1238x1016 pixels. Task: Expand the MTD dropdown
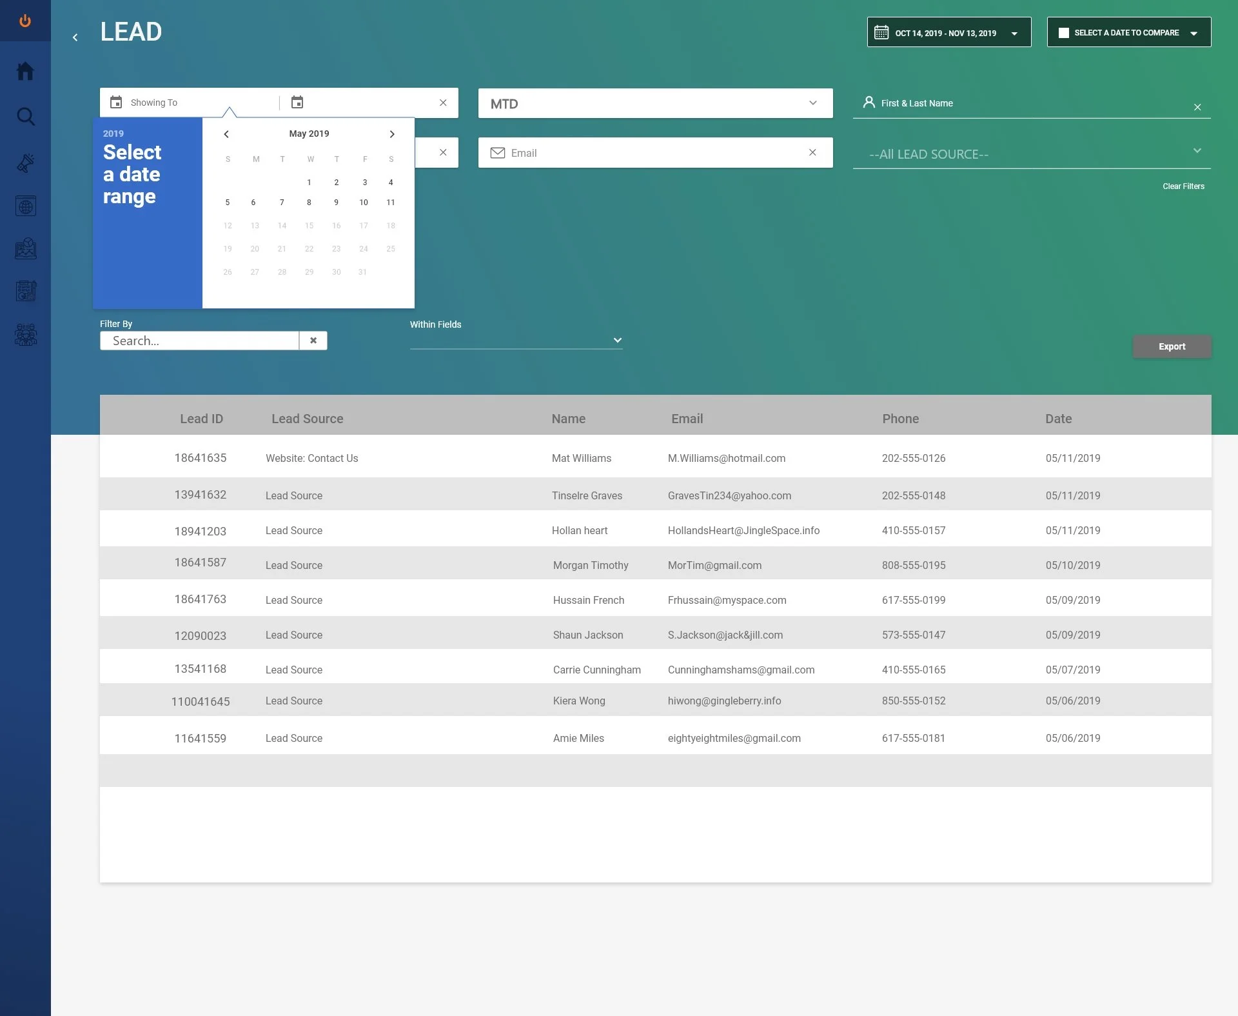point(655,103)
